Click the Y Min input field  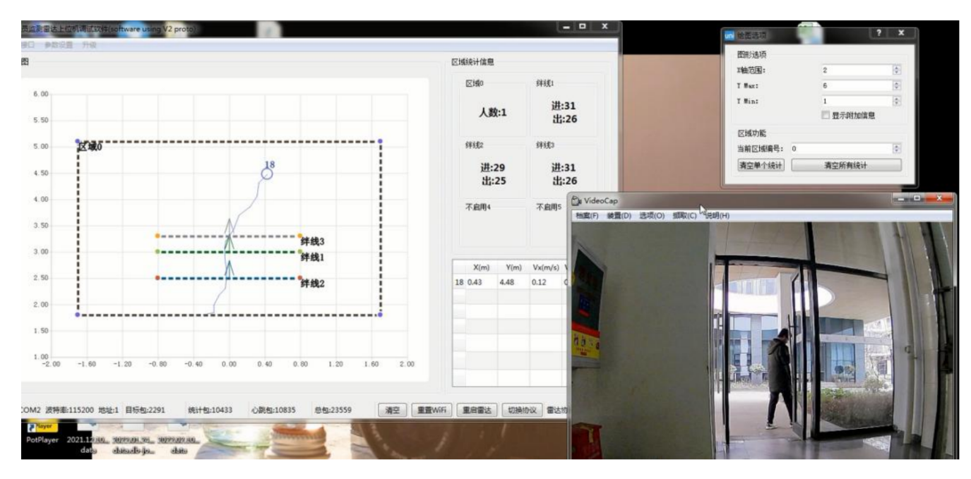click(x=856, y=101)
